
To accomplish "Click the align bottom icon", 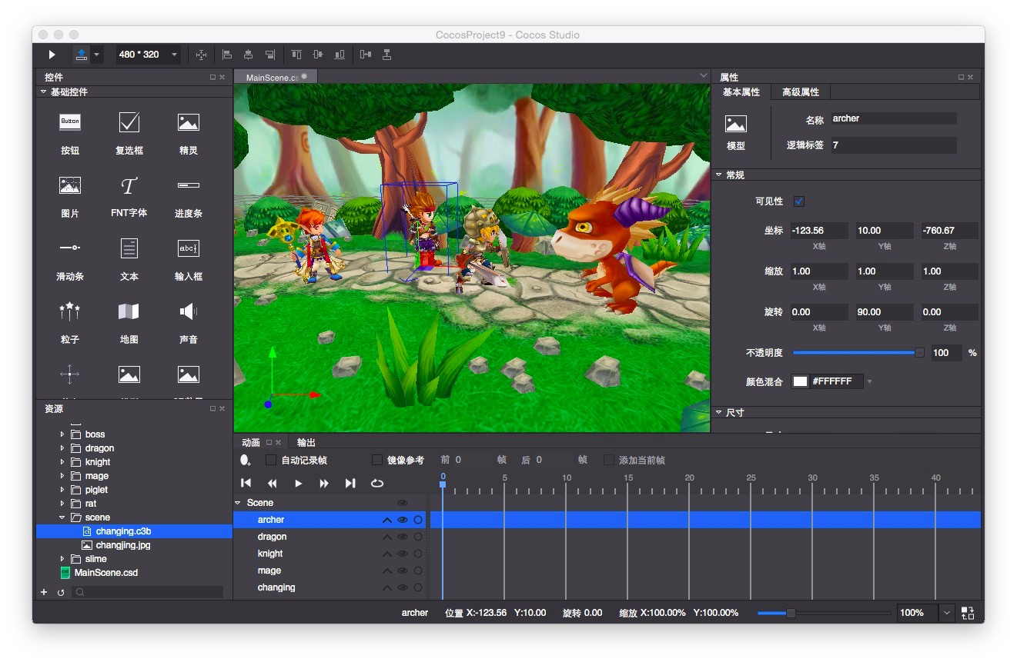I will pos(340,55).
